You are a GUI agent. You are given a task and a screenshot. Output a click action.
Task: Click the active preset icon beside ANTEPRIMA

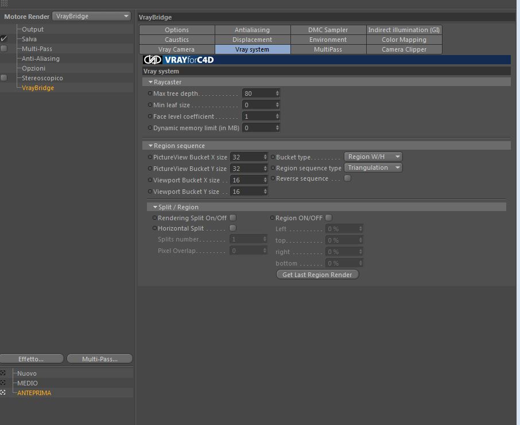pyautogui.click(x=3, y=392)
